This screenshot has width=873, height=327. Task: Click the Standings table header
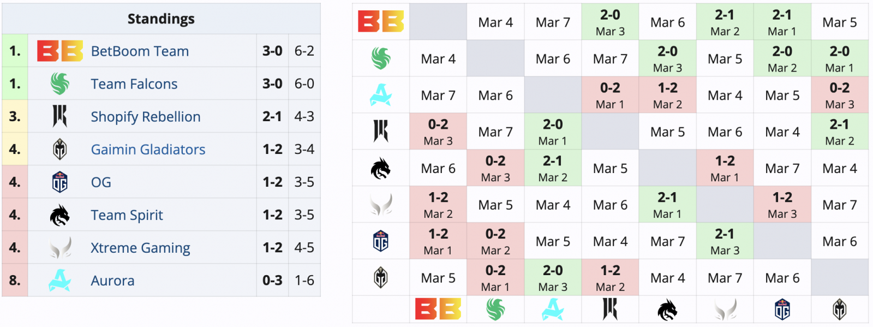click(161, 19)
